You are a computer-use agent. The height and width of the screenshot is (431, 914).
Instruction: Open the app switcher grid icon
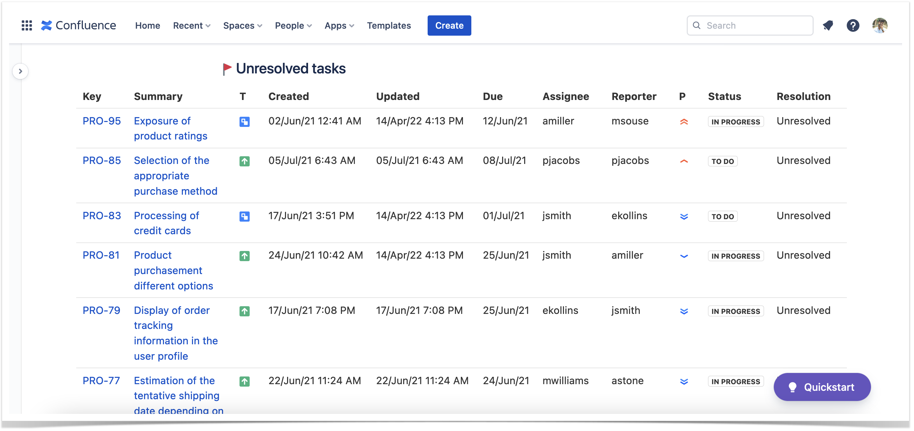pos(27,26)
